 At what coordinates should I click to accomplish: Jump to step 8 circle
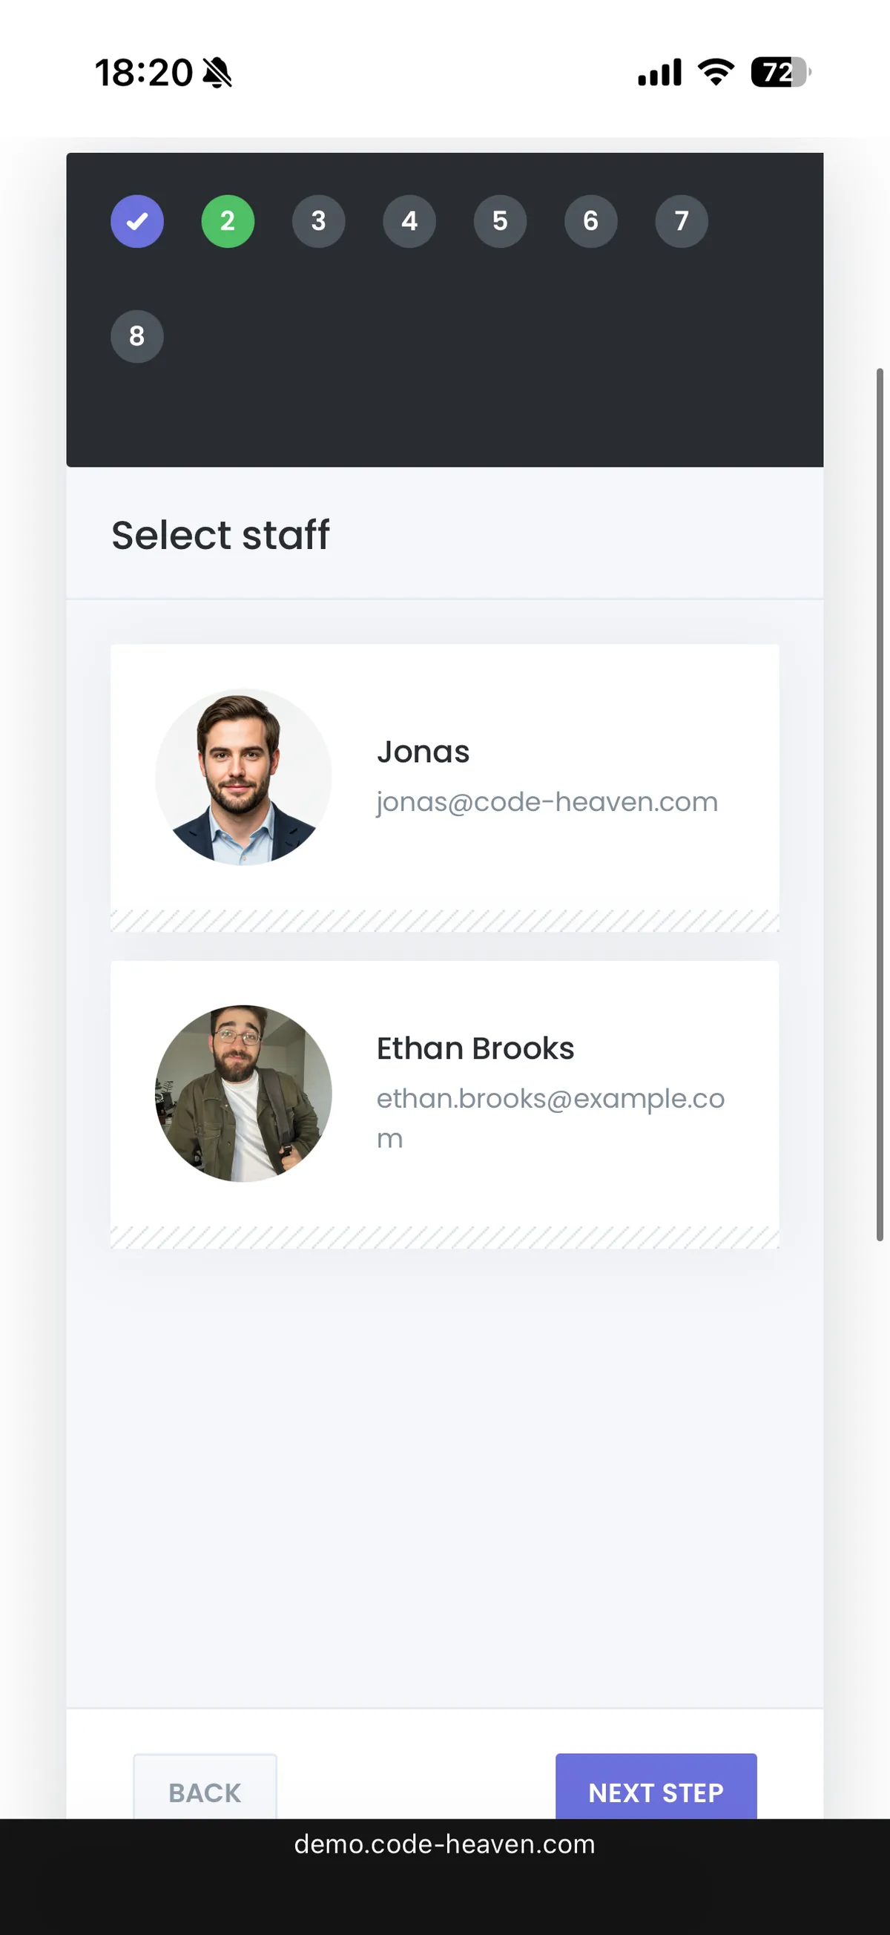pos(137,336)
